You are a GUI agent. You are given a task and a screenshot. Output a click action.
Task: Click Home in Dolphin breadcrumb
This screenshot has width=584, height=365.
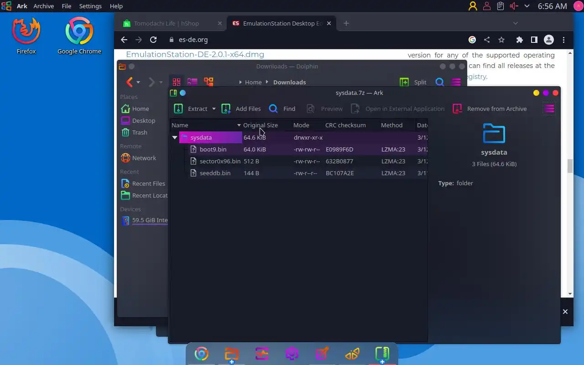[253, 82]
